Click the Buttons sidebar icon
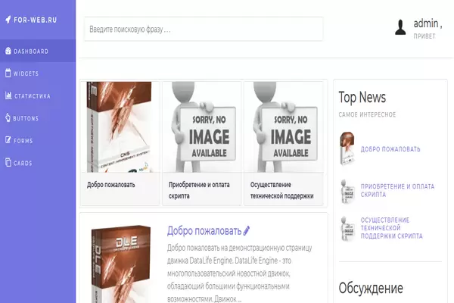 (x=8, y=118)
